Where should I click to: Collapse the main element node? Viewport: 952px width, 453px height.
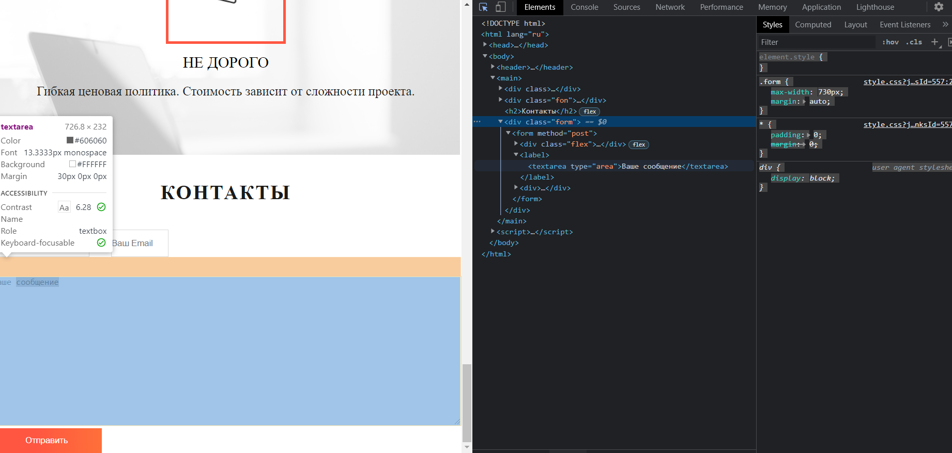493,78
